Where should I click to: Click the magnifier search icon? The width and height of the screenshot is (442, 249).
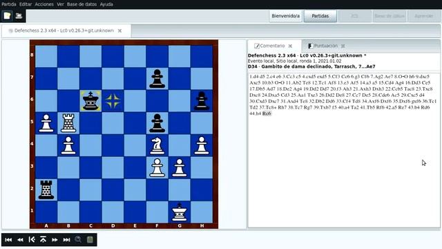click(x=78, y=240)
